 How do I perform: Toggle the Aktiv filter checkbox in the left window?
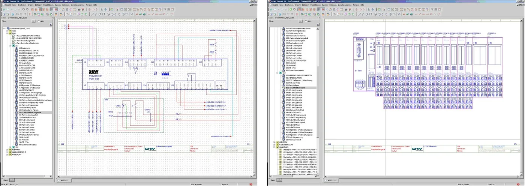[x=39, y=21]
